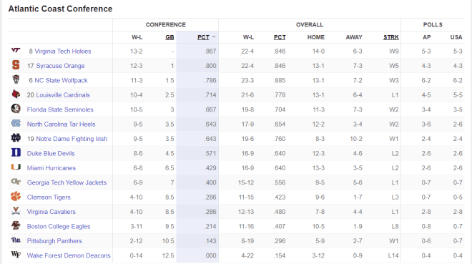
Task: Open North Carolina Tar Heels team link
Action: (61, 124)
